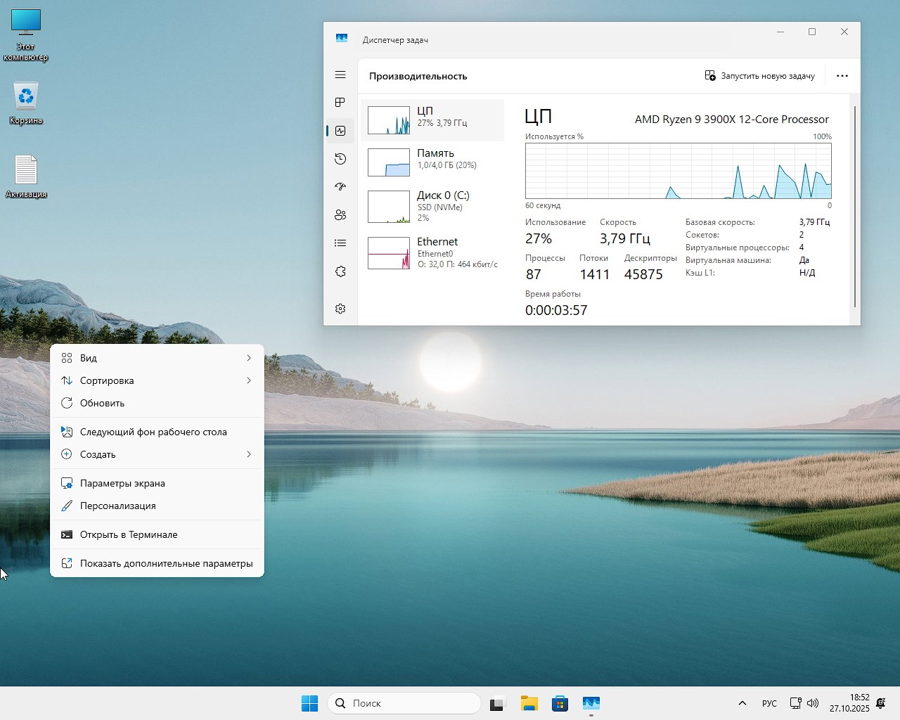
Task: Choose Следующий фон рабочего стола
Action: click(156, 432)
